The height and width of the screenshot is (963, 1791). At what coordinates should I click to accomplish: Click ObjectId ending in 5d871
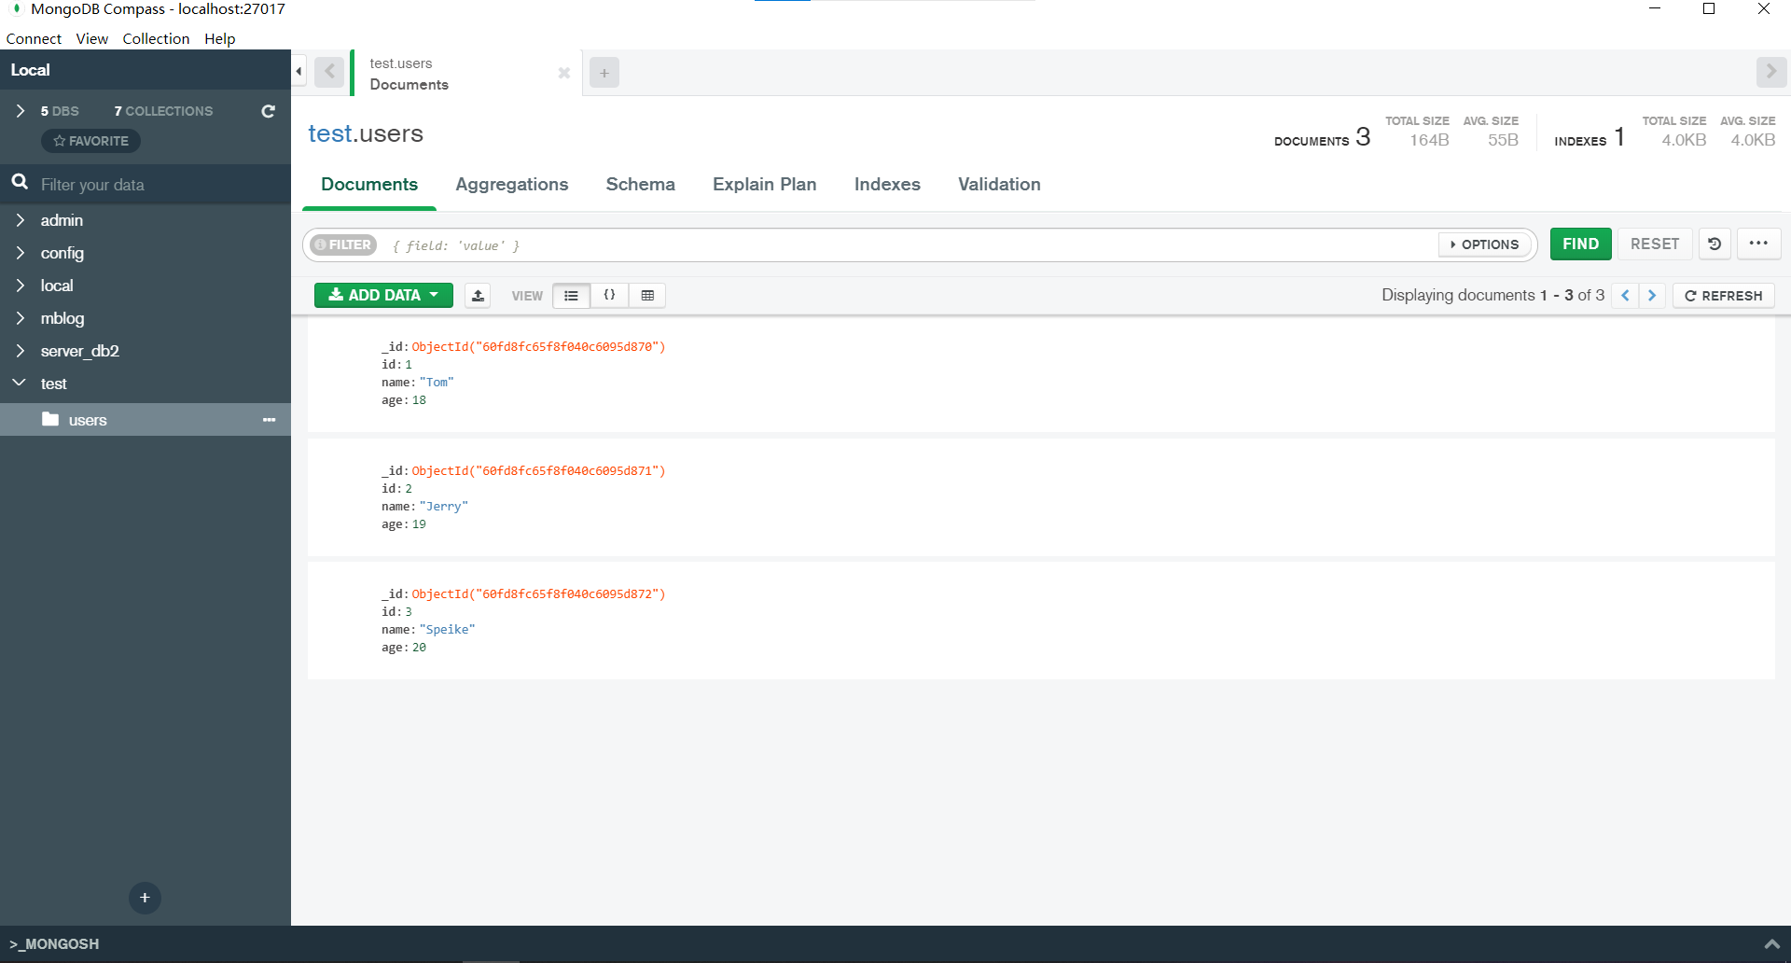[x=538, y=471]
